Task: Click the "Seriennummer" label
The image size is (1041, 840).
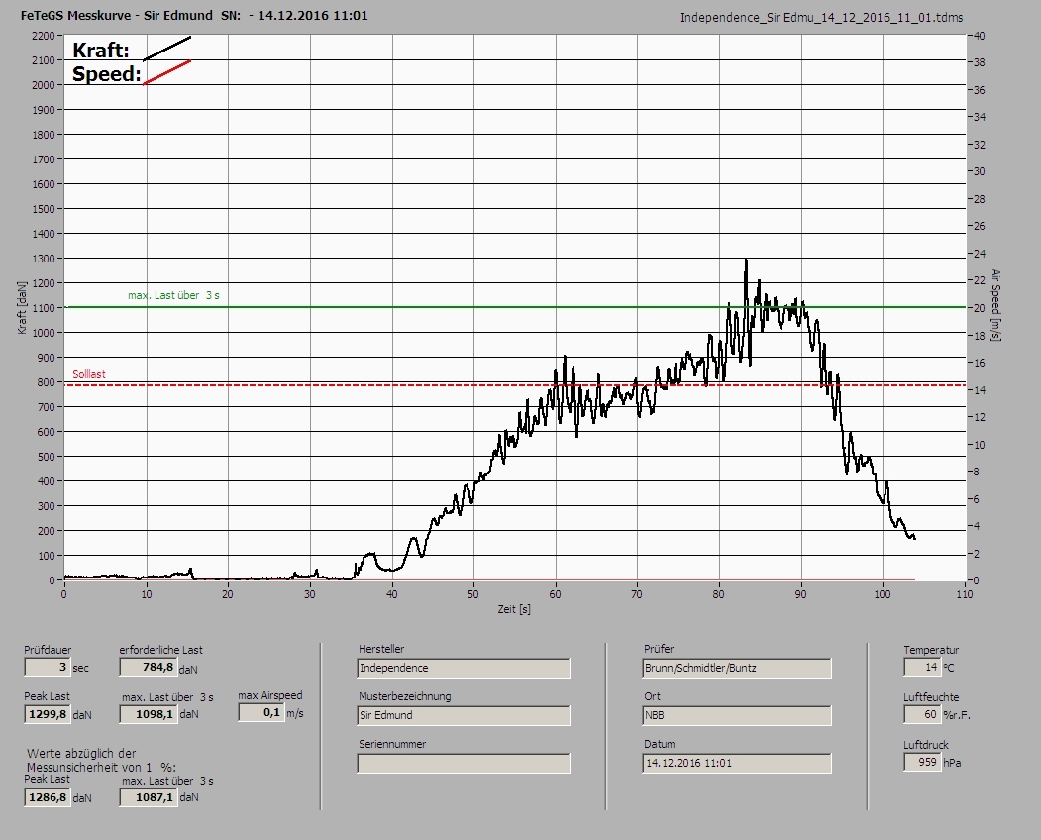Action: (392, 744)
